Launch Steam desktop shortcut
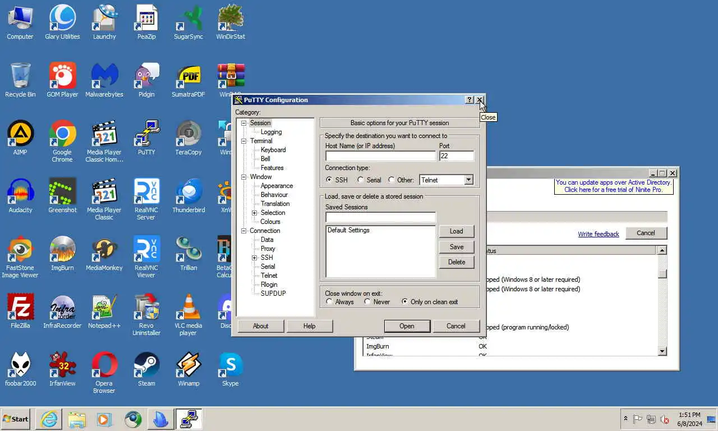The image size is (718, 431). click(146, 369)
